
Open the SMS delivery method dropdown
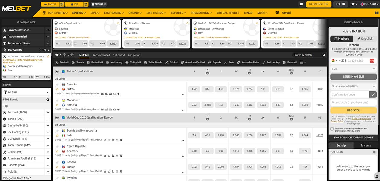click(x=353, y=68)
